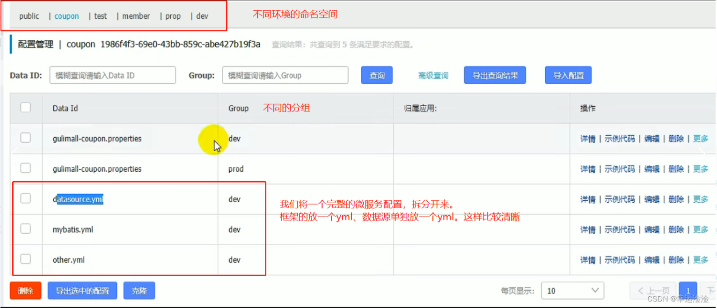The image size is (717, 308).
Task: Click 删除 for gulimall-coupon.properties prod row
Action: [676, 169]
